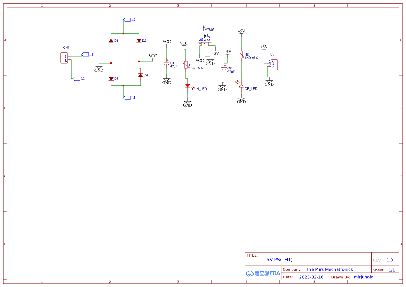Click the L2 net label at top
406x287 pixels.
127,19
